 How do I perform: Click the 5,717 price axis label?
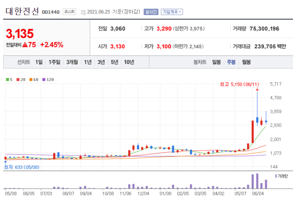click(276, 84)
